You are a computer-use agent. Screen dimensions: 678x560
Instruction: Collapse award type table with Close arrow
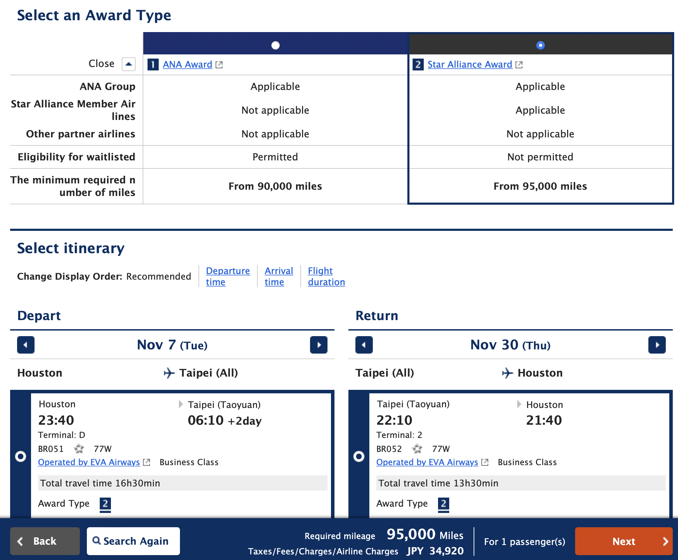pyautogui.click(x=128, y=64)
